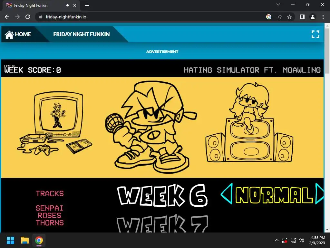
Task: Expand the tab search chevron
Action: [x=278, y=5]
